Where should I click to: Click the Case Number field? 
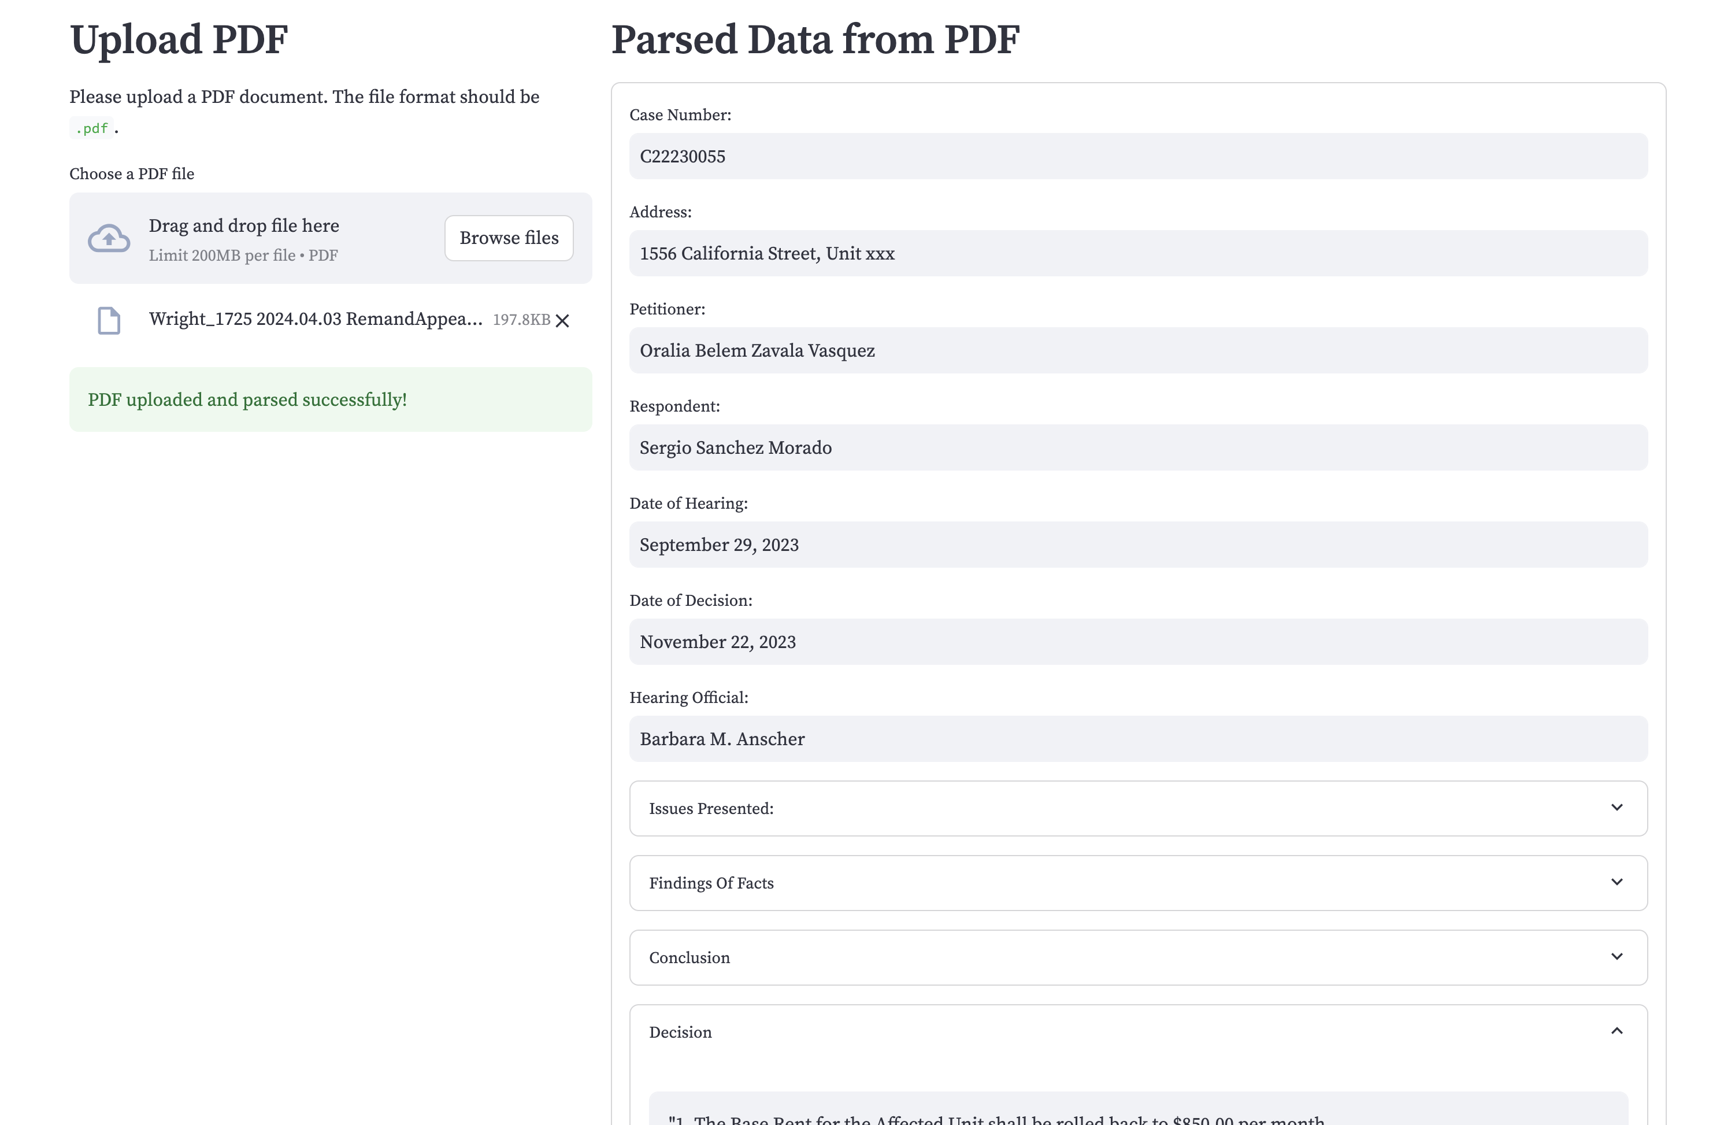point(1138,156)
